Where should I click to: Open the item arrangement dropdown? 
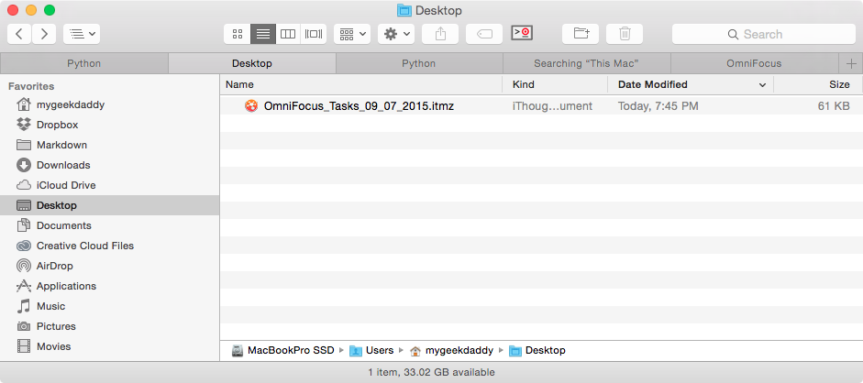(x=352, y=34)
